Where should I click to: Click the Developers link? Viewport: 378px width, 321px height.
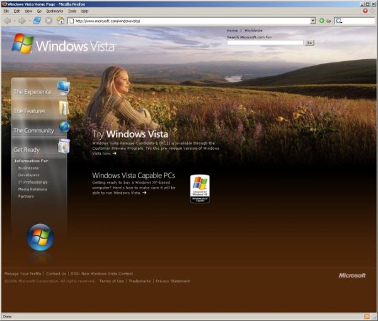click(29, 175)
